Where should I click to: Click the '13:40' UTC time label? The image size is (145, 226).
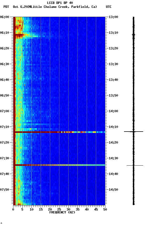[x=113, y=80]
